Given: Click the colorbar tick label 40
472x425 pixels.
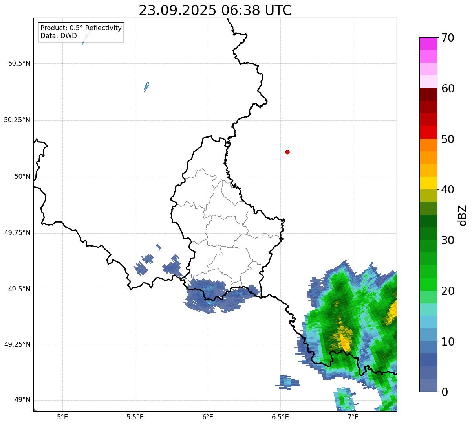Looking at the screenshot, I should point(448,190).
